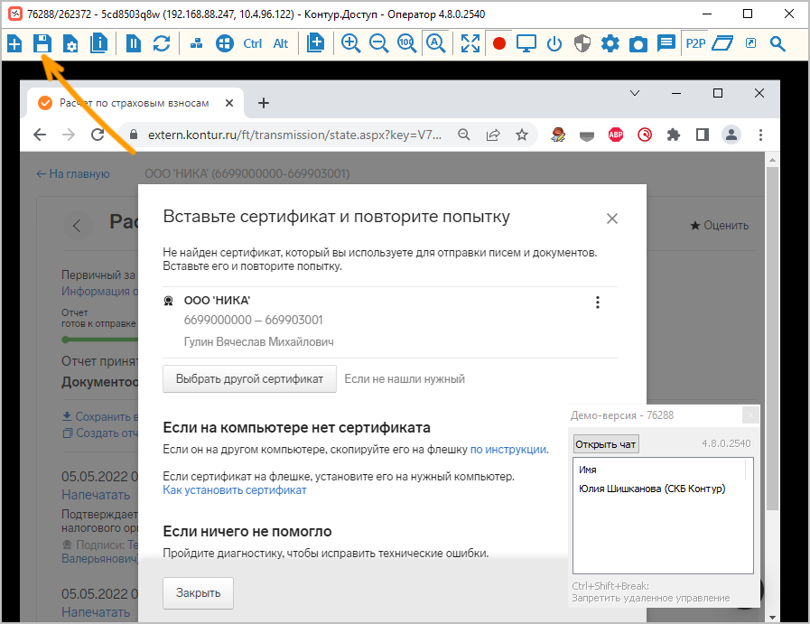Expand the Chrome tab search chevron

(634, 93)
